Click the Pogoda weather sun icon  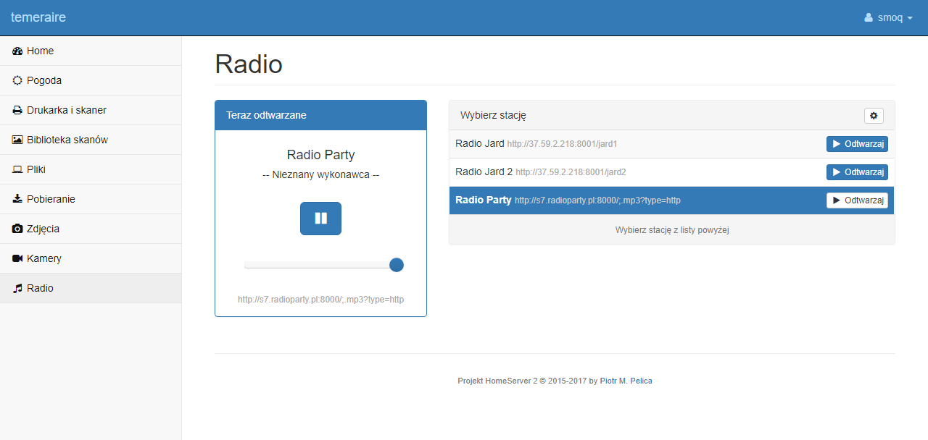point(17,81)
